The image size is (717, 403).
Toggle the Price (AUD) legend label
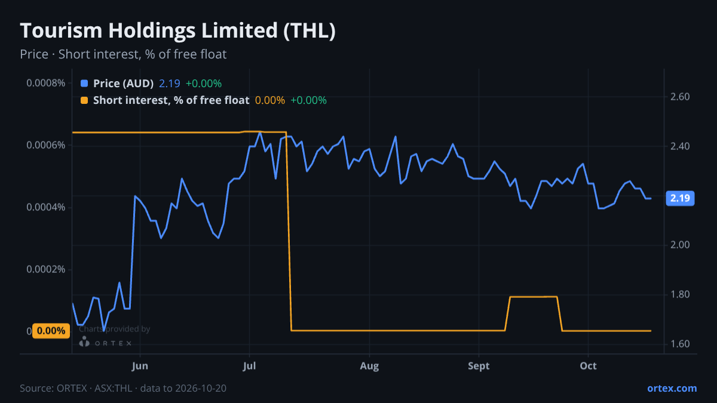(124, 84)
